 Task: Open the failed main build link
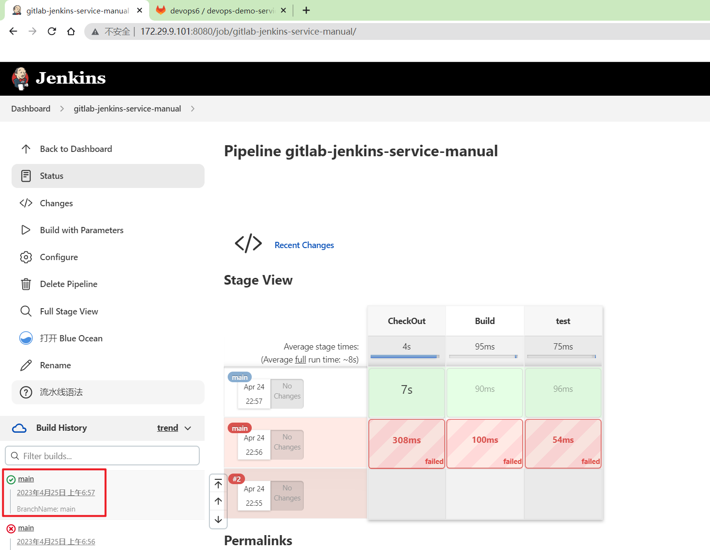[x=26, y=528]
